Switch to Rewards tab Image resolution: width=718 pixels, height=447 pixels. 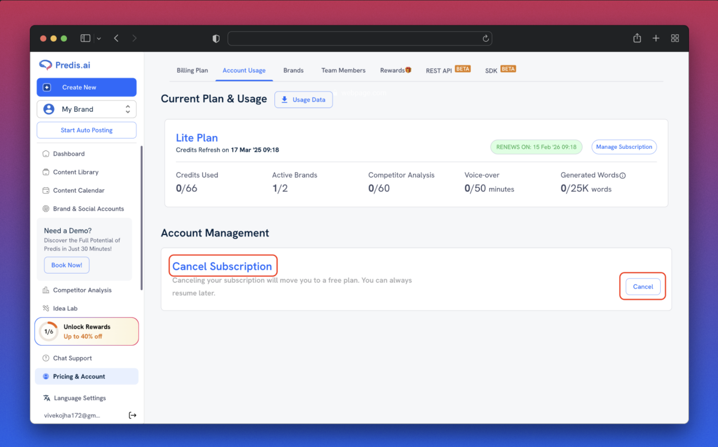[x=396, y=70]
